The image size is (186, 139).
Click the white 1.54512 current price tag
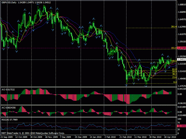[182, 60]
